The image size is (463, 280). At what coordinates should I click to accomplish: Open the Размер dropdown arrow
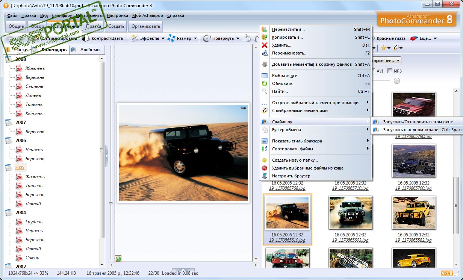coord(195,38)
